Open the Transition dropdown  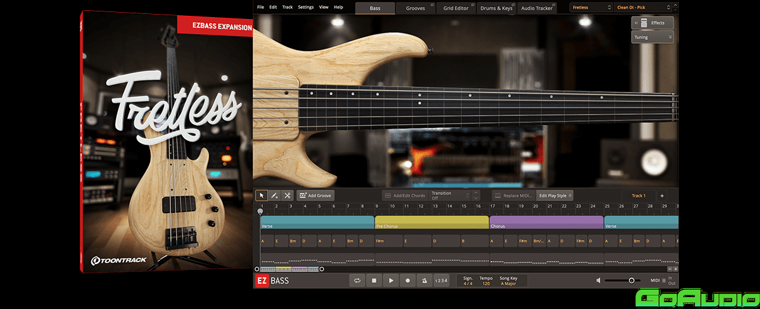tap(449, 196)
